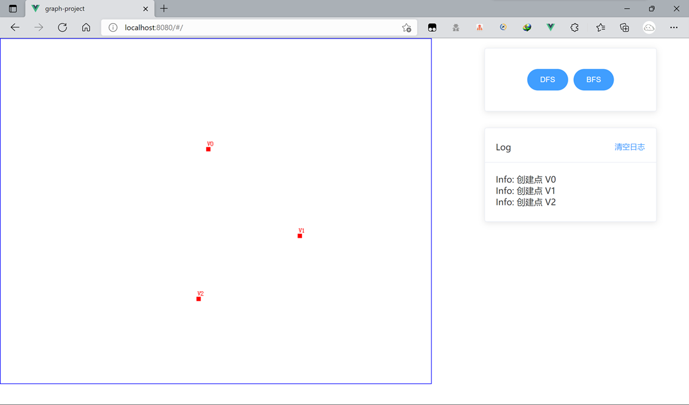Open the Vue devtools extension

click(550, 27)
